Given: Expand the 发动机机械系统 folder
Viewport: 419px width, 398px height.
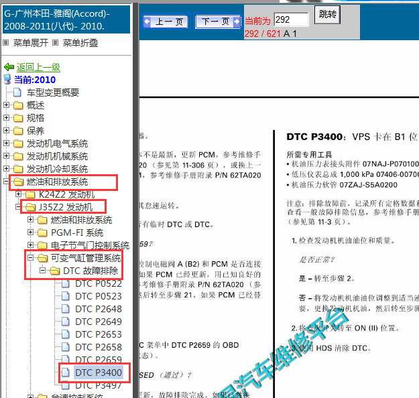Looking at the screenshot, I should [6, 155].
